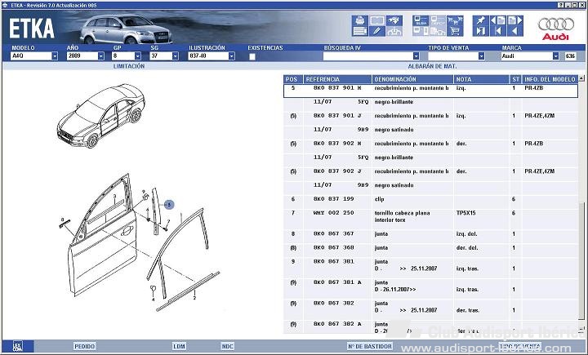The image size is (588, 355).
Task: Click the INFO. DEL MODELO column header
Action: point(550,79)
